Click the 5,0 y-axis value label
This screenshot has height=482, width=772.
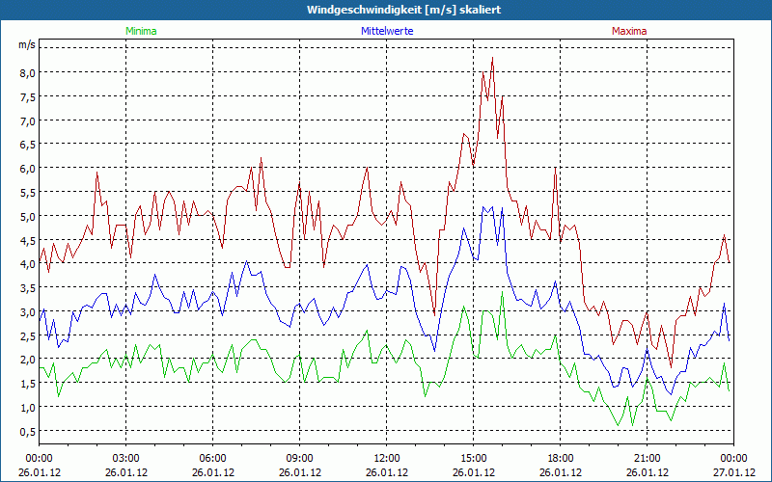(27, 216)
